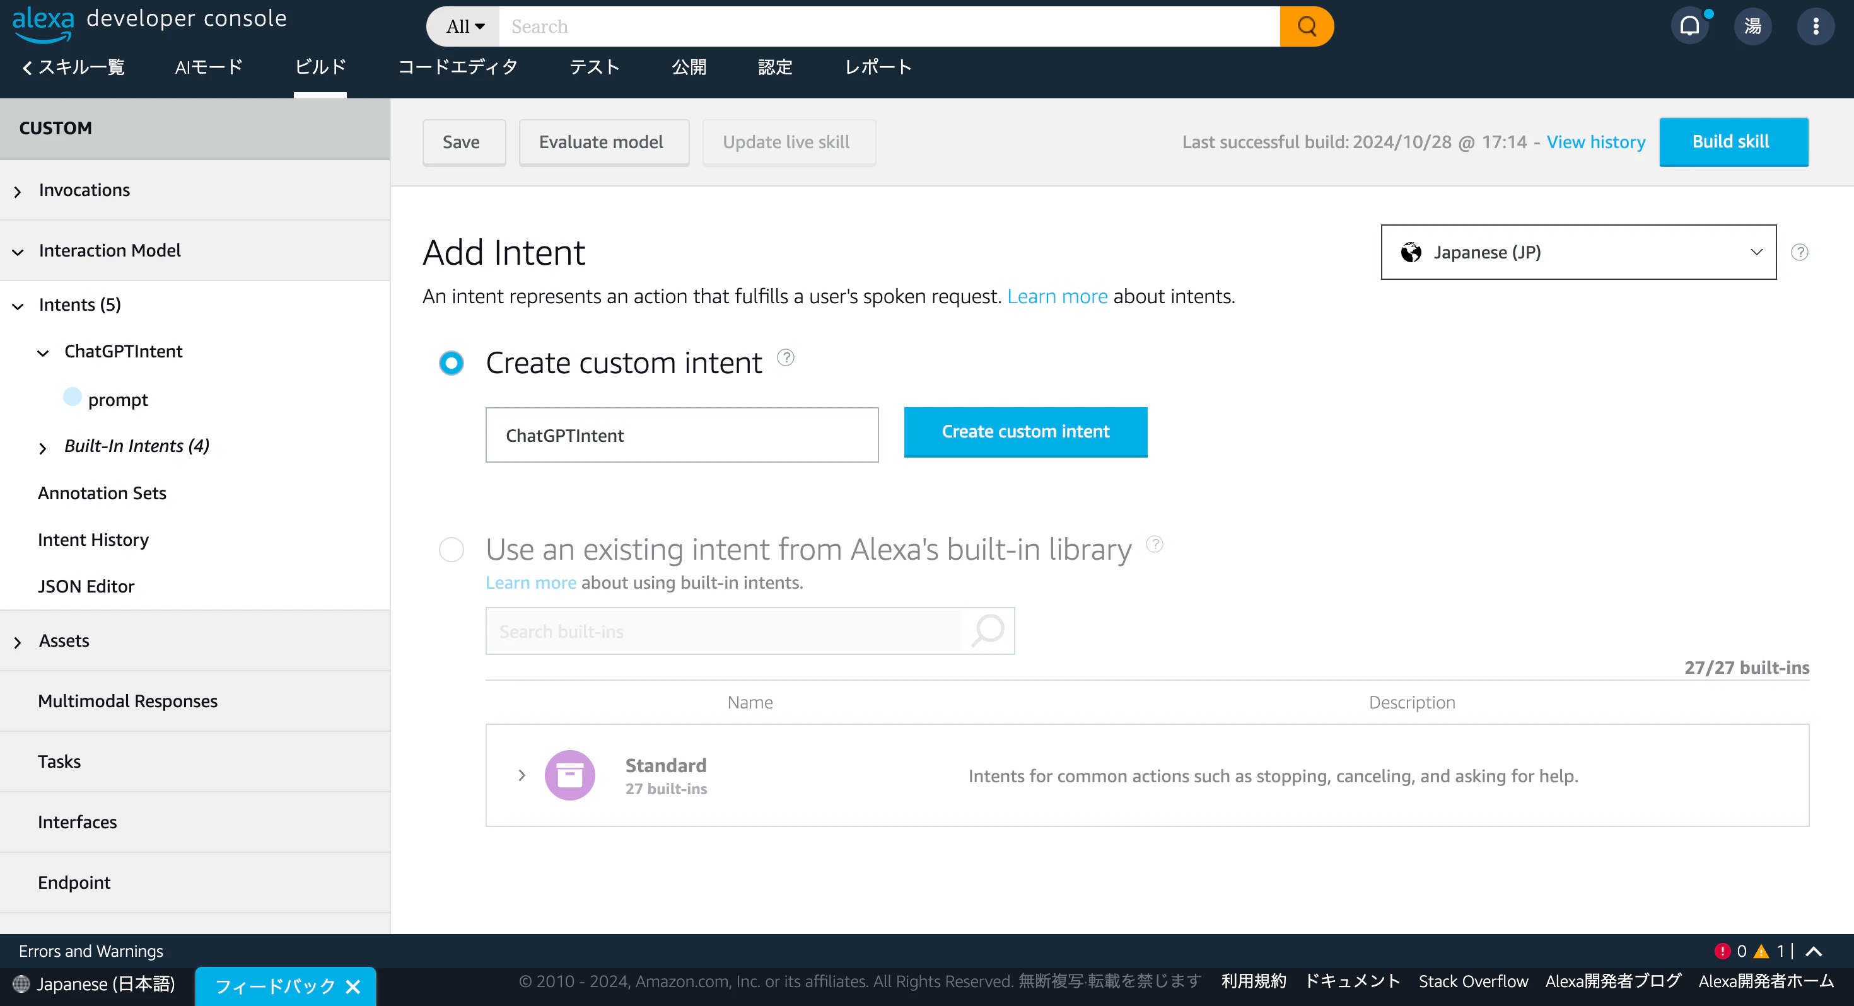
Task: Open the JSON Editor
Action: (x=86, y=586)
